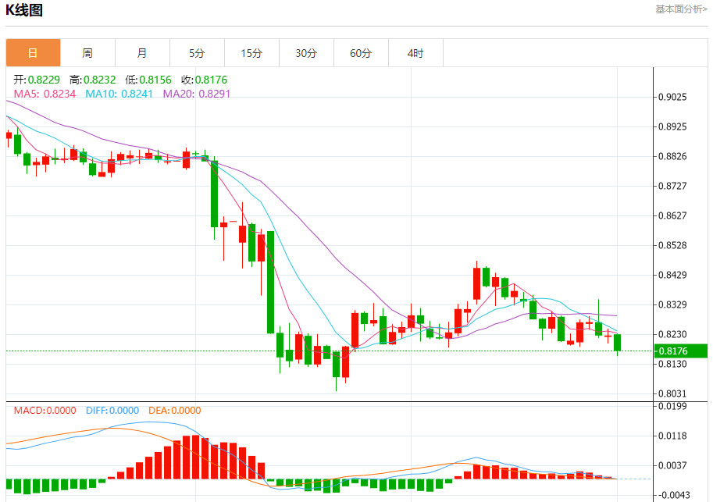The height and width of the screenshot is (502, 713).
Task: Click the 0.8429 price axis label
Action: [672, 275]
